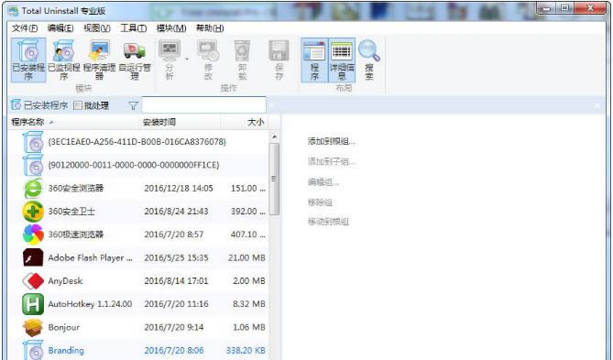Select the 360极速浏览器 icon

pyautogui.click(x=33, y=235)
